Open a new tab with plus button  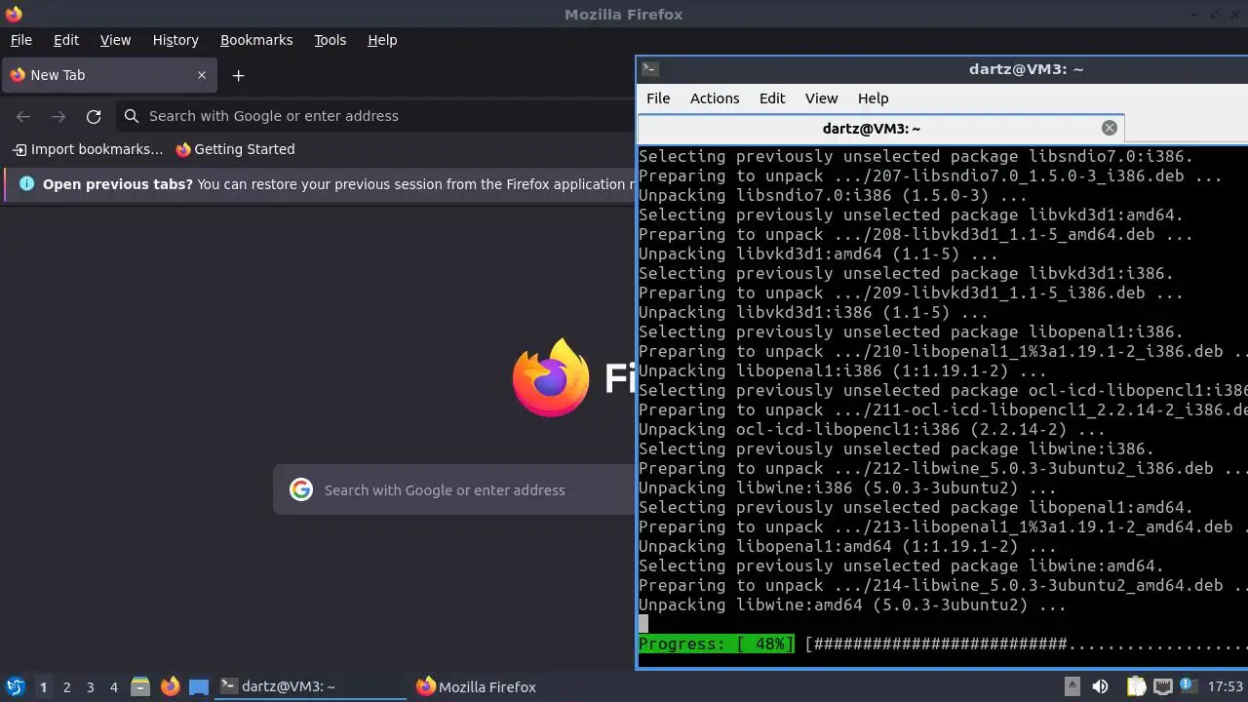click(x=238, y=75)
